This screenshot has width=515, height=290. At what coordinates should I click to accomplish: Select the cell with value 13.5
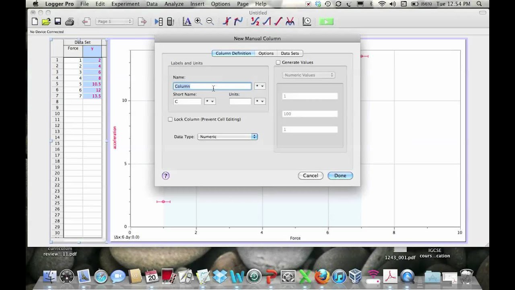[x=92, y=96]
